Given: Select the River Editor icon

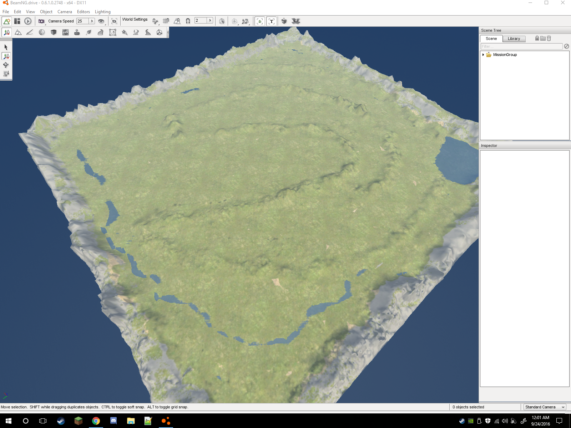Looking at the screenshot, I should click(x=136, y=32).
